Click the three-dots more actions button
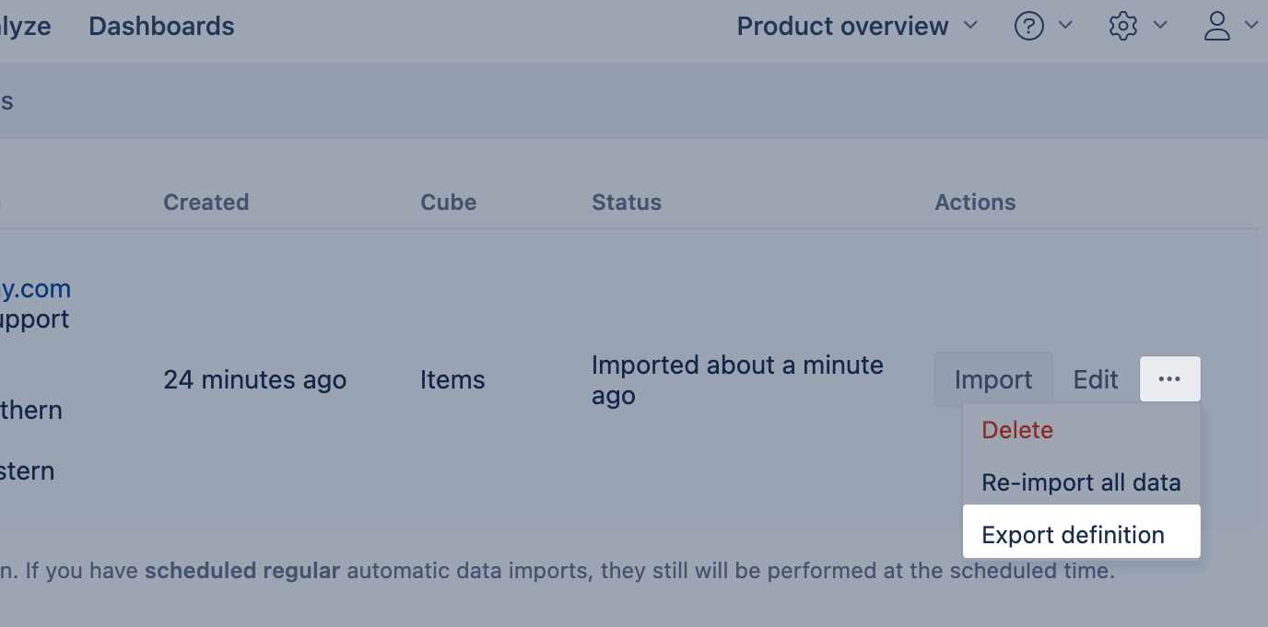 coord(1169,379)
